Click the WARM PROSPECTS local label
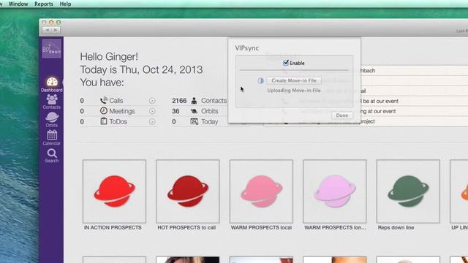Image resolution: width=468 pixels, height=263 pixels. tap(261, 227)
